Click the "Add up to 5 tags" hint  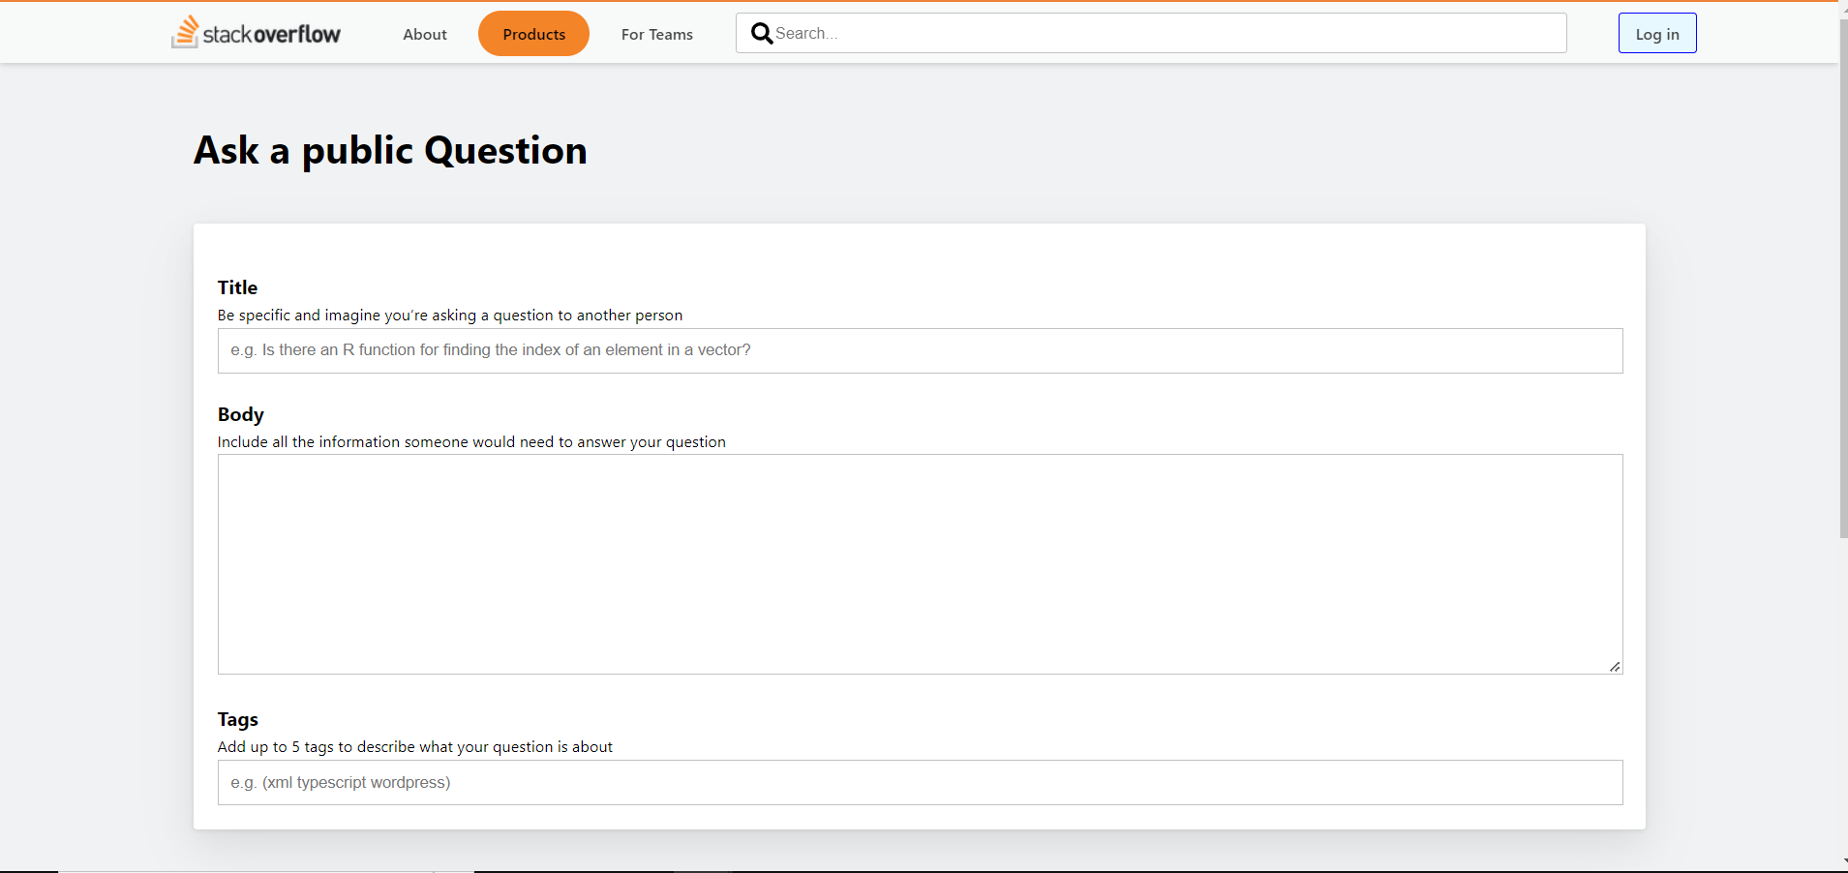pos(414,747)
